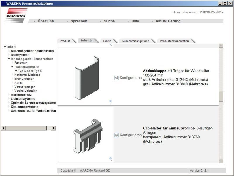Viewport: 234px width, 176px height.
Task: Click Konfigurieren for Clip-Halter
Action: (x=130, y=135)
